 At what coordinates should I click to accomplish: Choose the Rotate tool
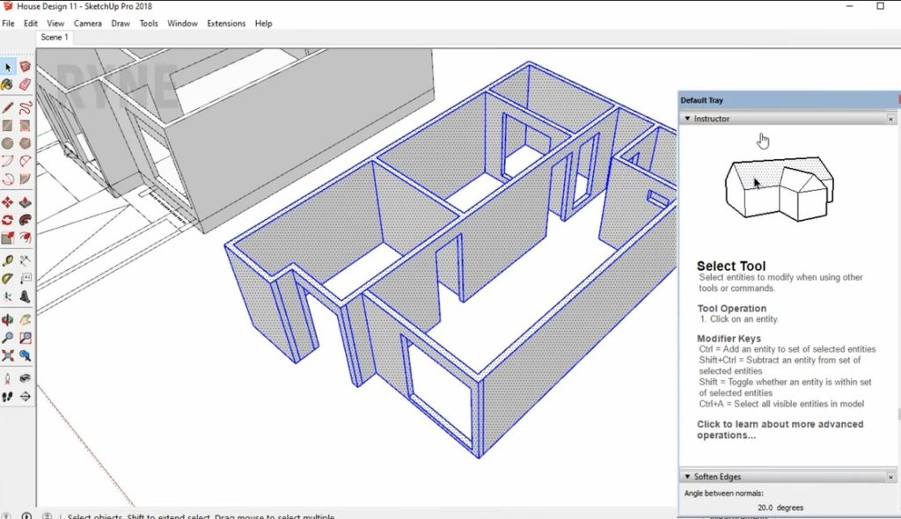tap(7, 220)
